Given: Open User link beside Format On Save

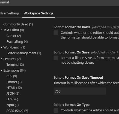Looking at the screenshot, I should tap(114, 52).
